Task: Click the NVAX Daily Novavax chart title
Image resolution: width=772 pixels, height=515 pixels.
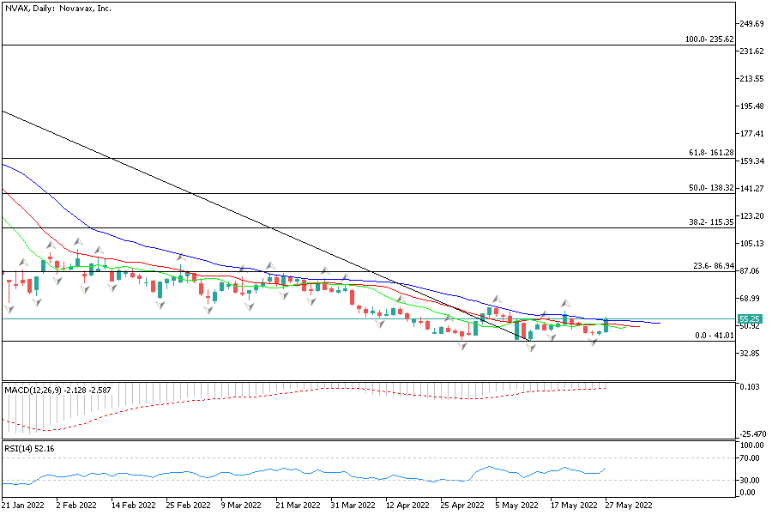Action: point(57,8)
